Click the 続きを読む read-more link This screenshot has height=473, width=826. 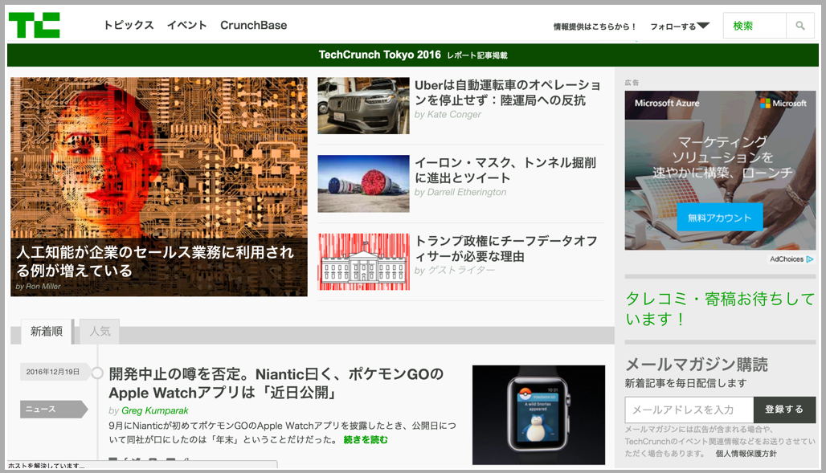[x=366, y=440]
